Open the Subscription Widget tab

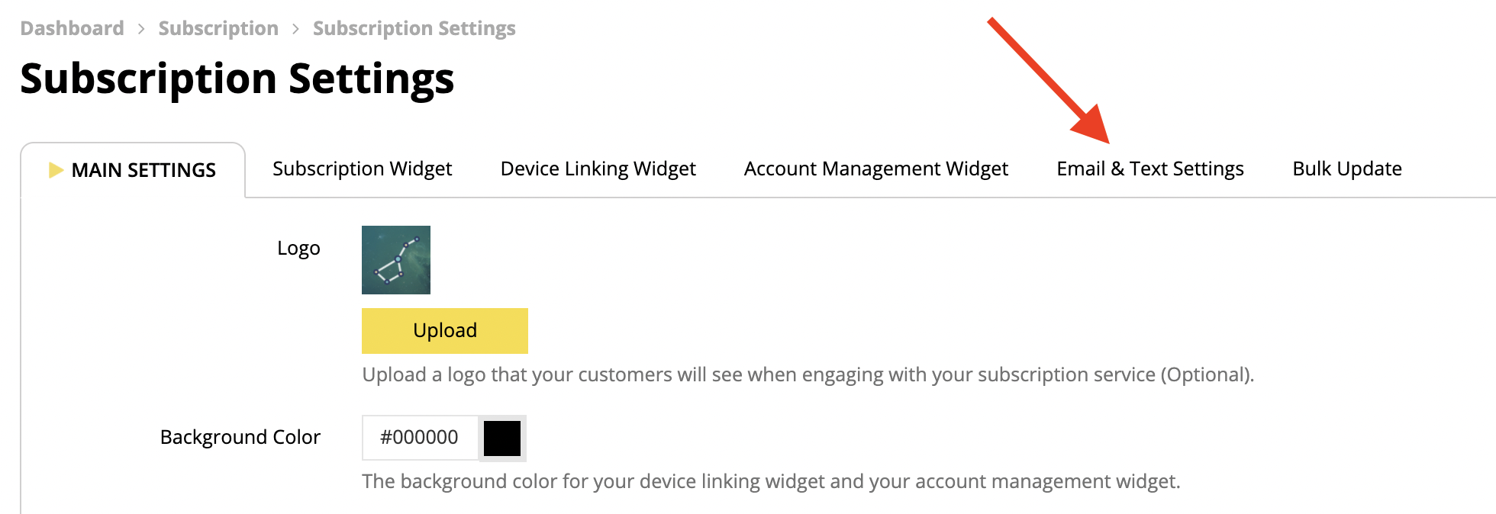[x=363, y=169]
